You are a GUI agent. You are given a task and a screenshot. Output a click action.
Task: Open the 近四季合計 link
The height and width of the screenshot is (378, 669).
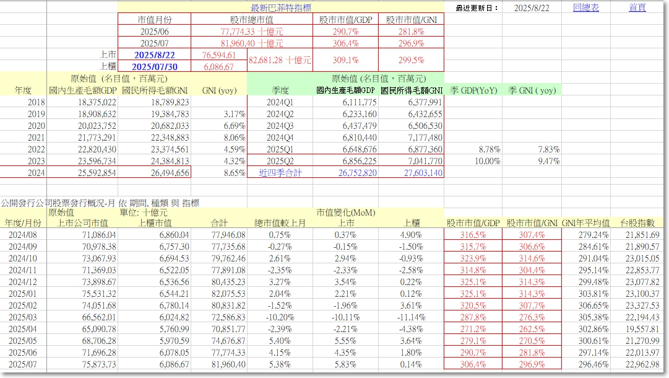point(280,172)
